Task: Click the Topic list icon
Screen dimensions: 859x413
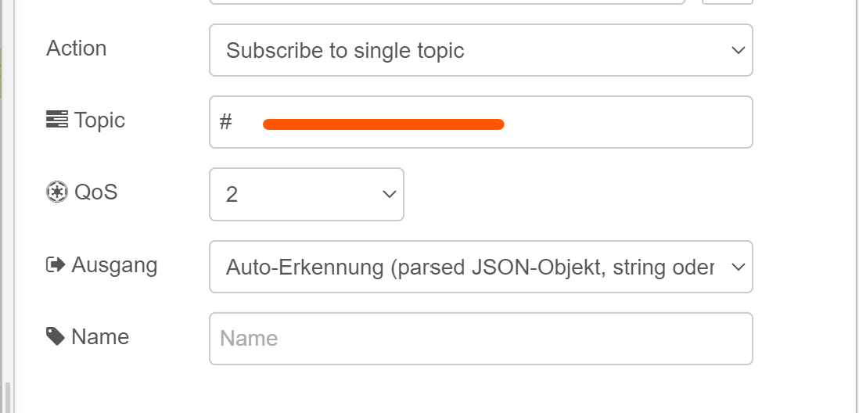Action: pos(57,119)
